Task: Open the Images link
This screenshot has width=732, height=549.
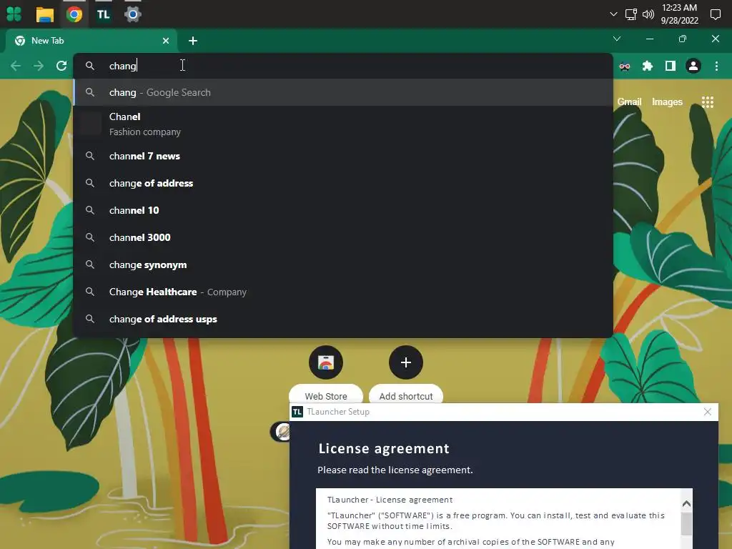Action: pos(667,102)
